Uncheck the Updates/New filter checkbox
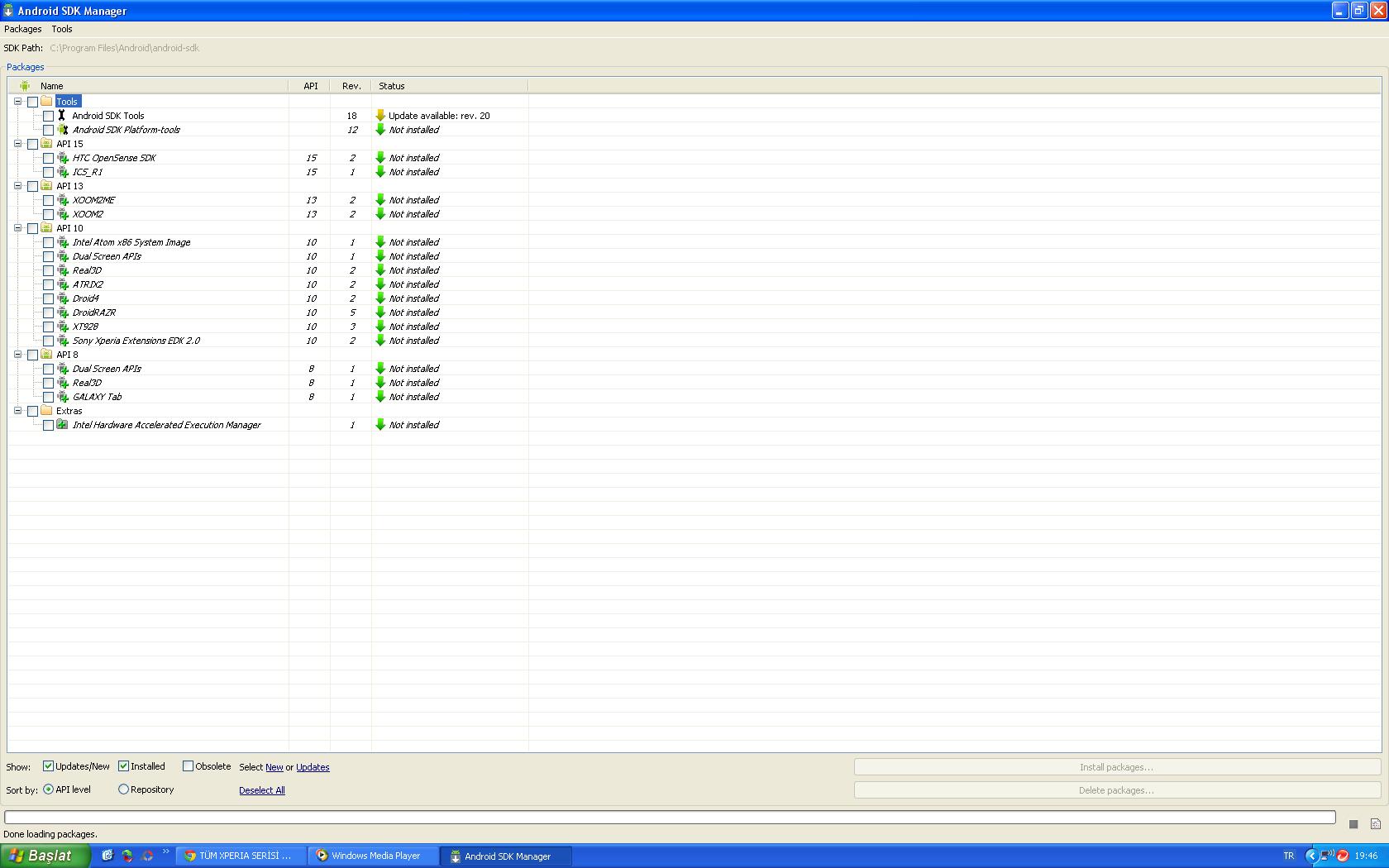 [x=48, y=766]
